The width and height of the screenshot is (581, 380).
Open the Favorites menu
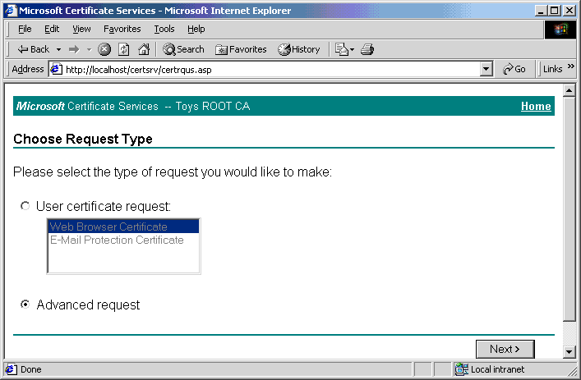(x=122, y=29)
